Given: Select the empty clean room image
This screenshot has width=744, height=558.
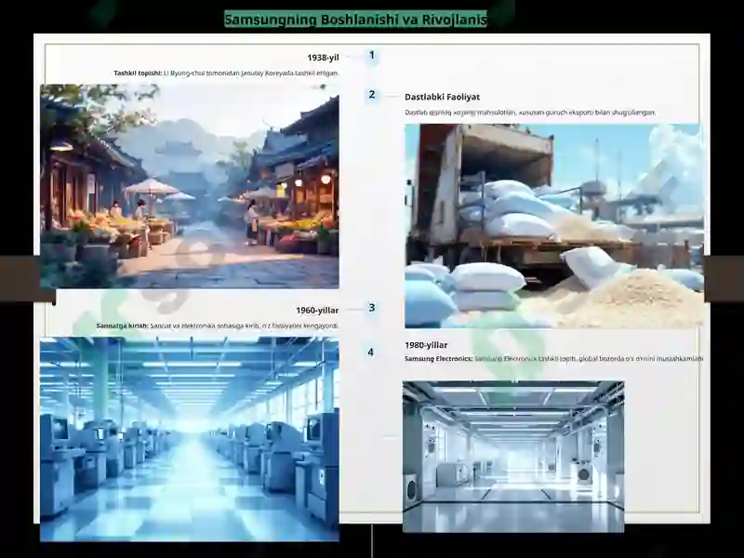Looking at the screenshot, I should [513, 457].
